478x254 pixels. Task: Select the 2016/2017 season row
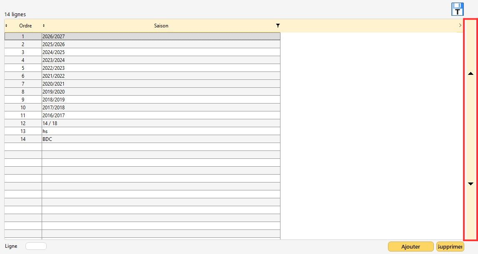(161, 116)
